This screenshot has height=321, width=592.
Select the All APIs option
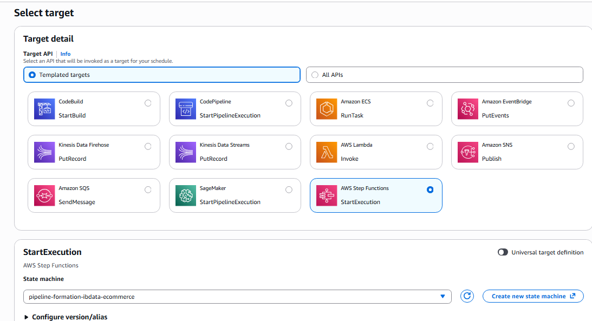(x=444, y=75)
